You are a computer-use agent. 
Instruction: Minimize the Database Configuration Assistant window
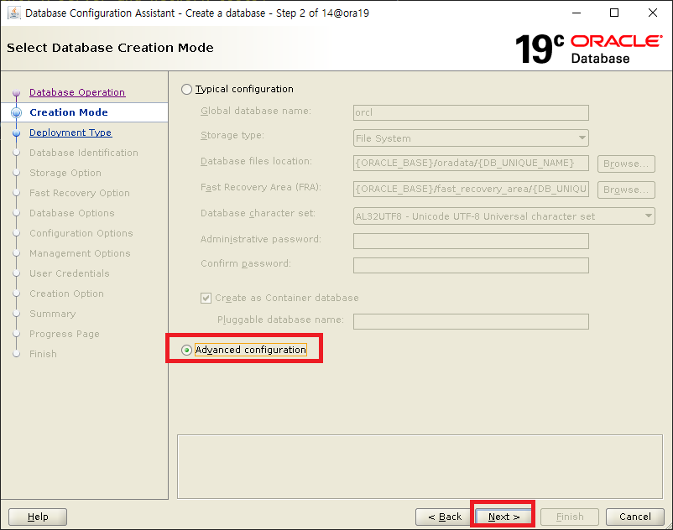pyautogui.click(x=576, y=13)
